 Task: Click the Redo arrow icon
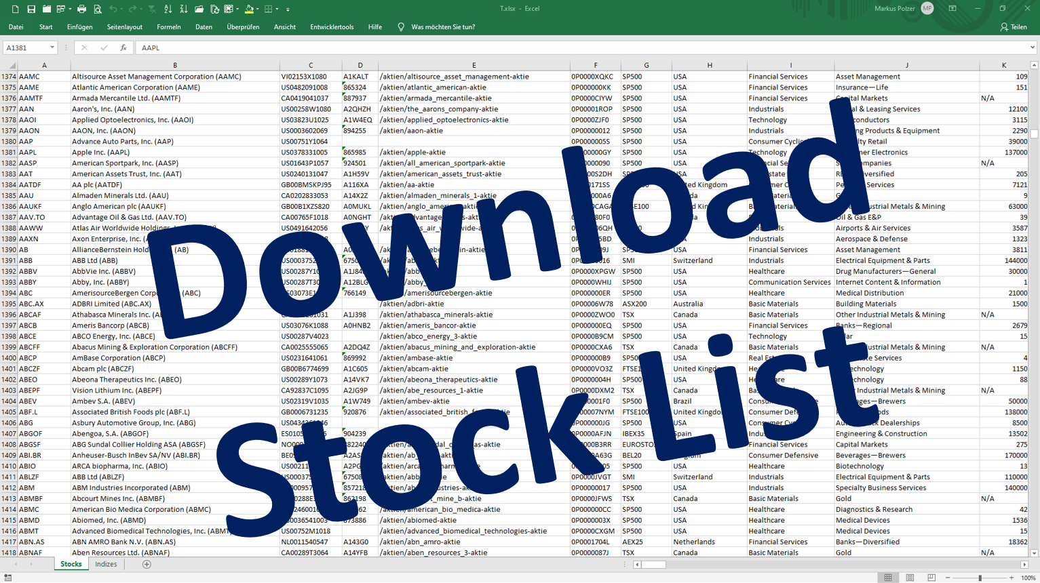click(x=132, y=9)
